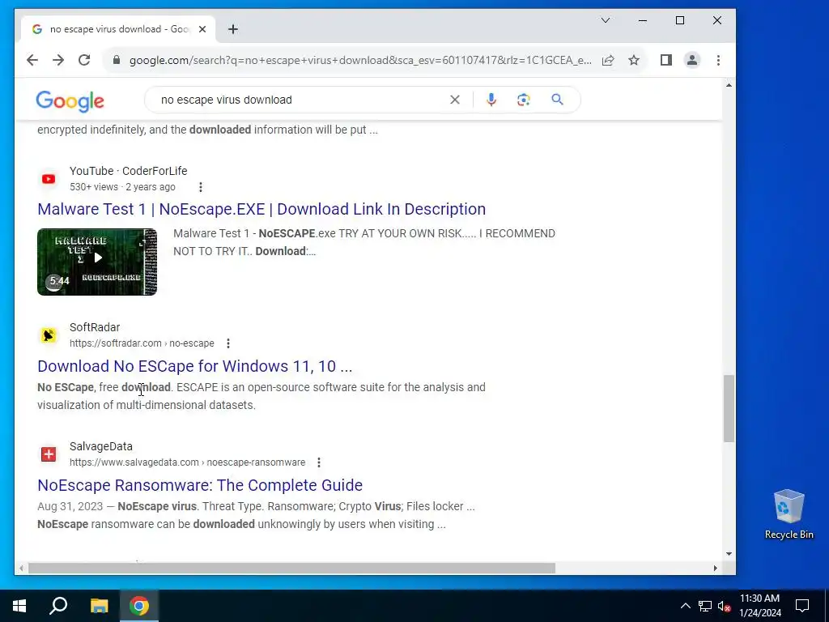This screenshot has width=829, height=622.
Task: Open the options menu for the YouTube result
Action: (201, 187)
